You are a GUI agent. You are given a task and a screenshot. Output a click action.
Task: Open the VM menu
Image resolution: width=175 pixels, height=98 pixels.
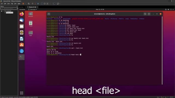pyautogui.click(x=12, y=4)
